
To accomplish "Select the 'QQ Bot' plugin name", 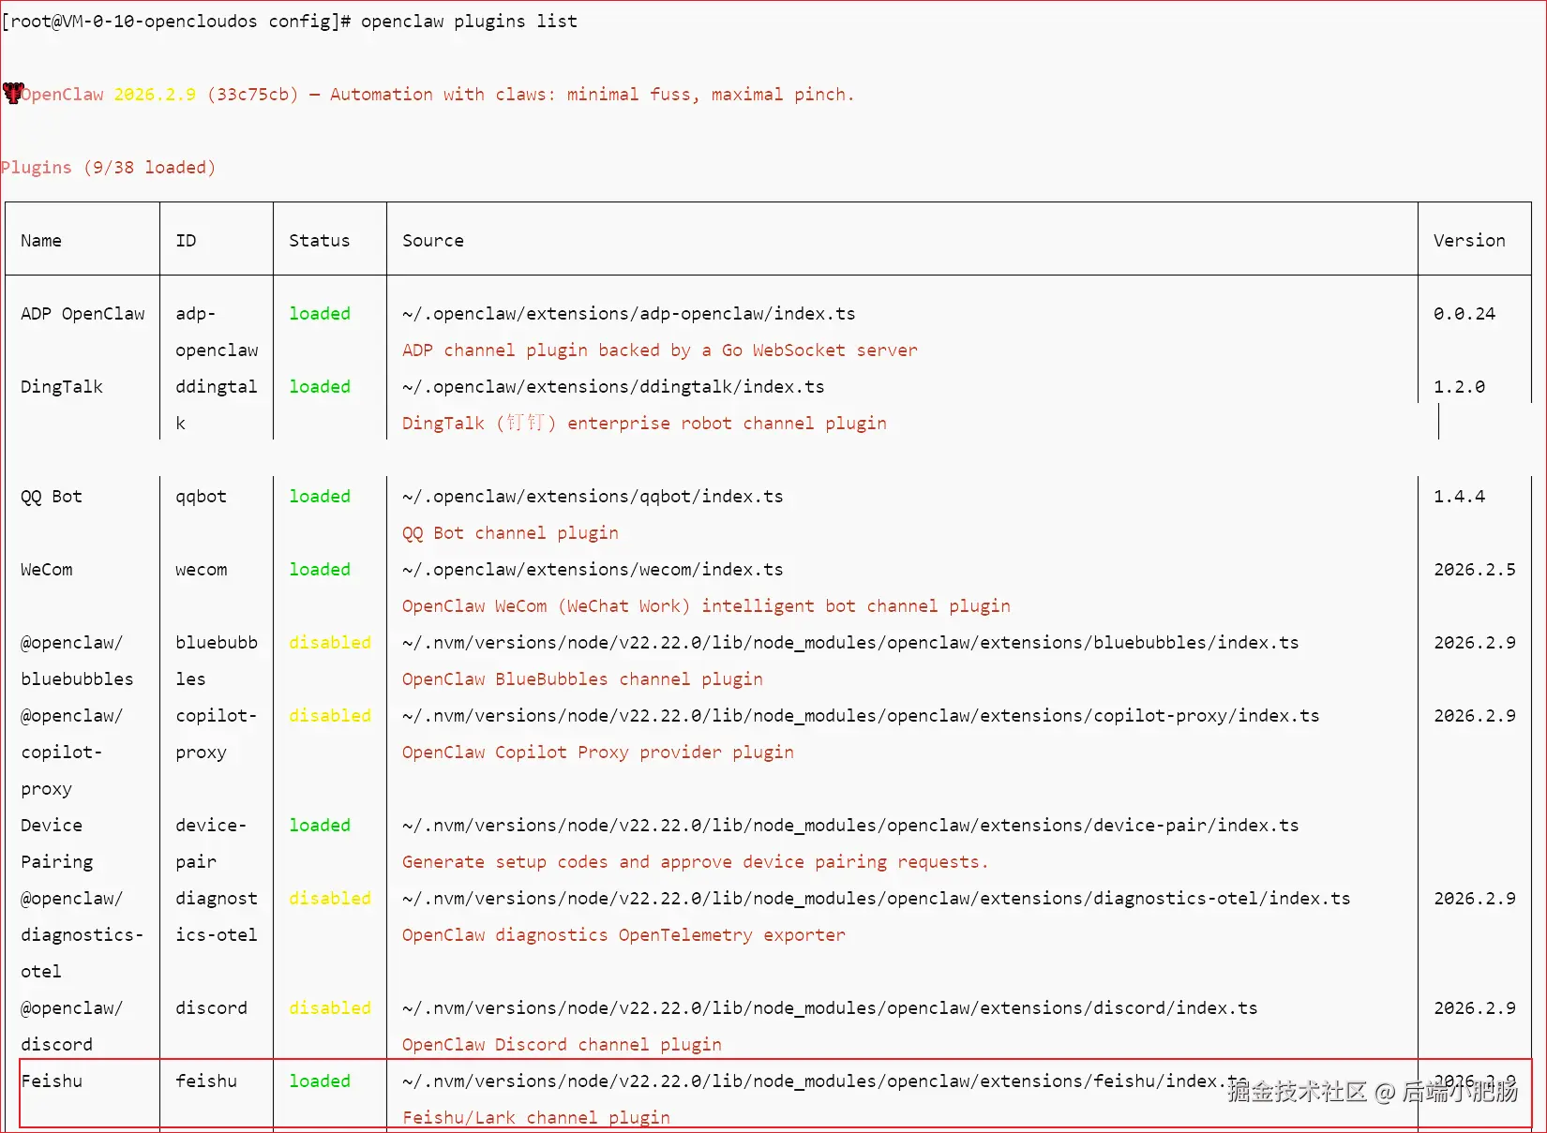I will (52, 497).
